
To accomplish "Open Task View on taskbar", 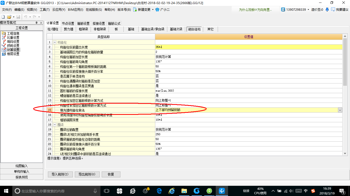I will (106, 191).
